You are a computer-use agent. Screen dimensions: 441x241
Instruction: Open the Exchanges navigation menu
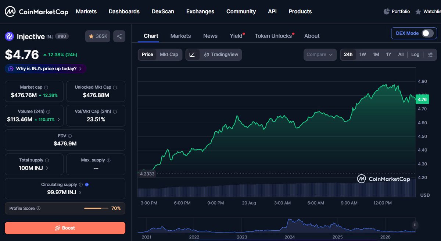click(x=200, y=11)
